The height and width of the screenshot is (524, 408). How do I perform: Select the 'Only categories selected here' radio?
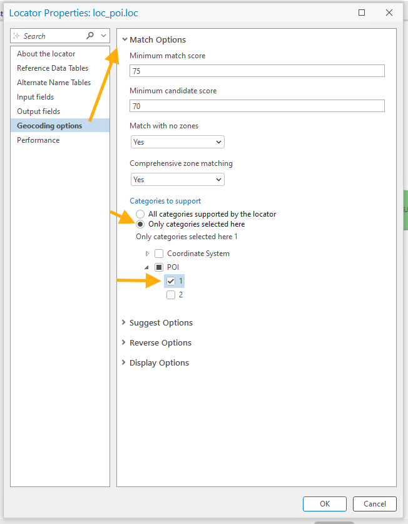click(140, 224)
